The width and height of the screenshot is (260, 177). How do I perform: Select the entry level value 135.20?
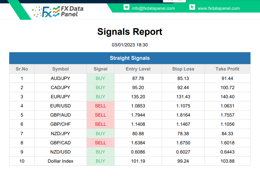(138, 97)
